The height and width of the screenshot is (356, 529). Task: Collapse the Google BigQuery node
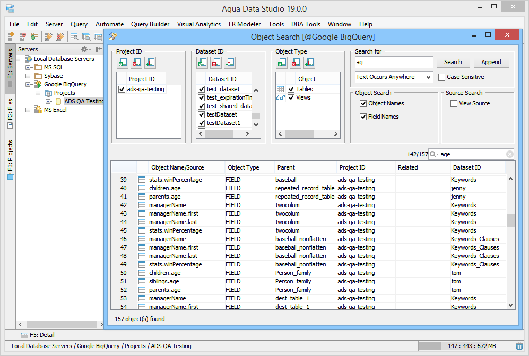click(x=28, y=84)
